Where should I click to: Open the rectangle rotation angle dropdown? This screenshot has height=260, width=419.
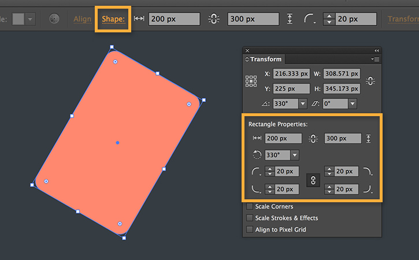pos(295,155)
